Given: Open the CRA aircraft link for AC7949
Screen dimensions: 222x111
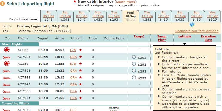Looking at the screenshot, I should 73,84.
